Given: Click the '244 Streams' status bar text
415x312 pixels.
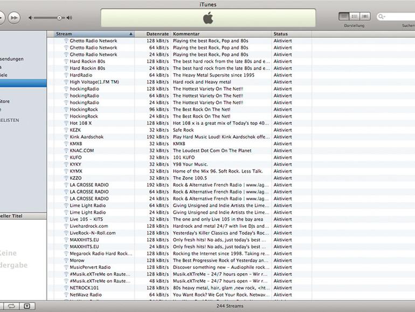Looking at the screenshot, I should (x=230, y=306).
